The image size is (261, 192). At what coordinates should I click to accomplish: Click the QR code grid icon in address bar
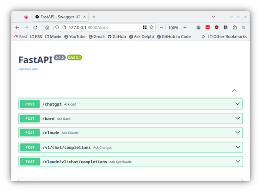coord(145,27)
